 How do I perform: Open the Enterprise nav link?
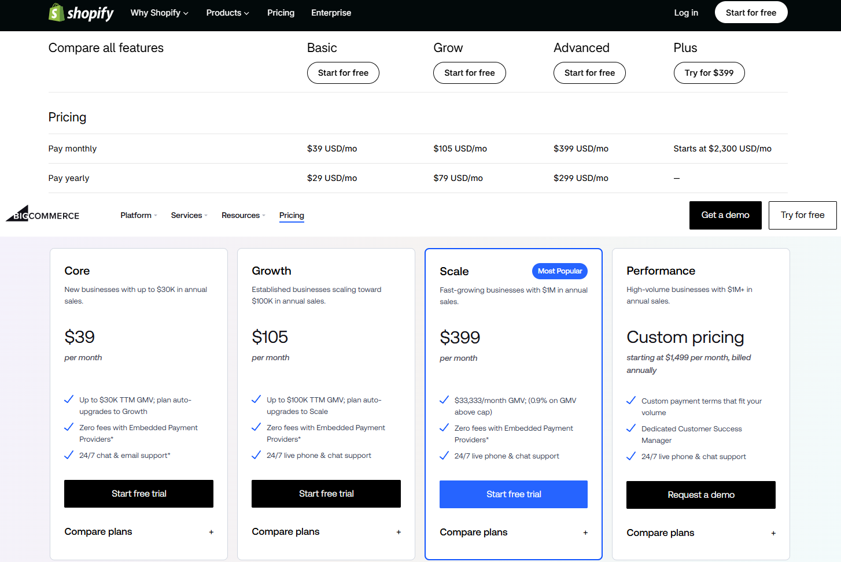pyautogui.click(x=331, y=13)
